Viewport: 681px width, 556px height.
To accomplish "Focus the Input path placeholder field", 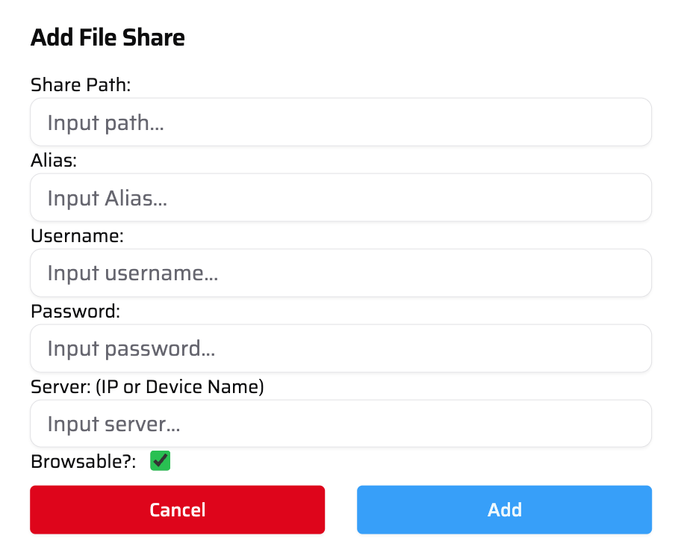I will tap(340, 122).
